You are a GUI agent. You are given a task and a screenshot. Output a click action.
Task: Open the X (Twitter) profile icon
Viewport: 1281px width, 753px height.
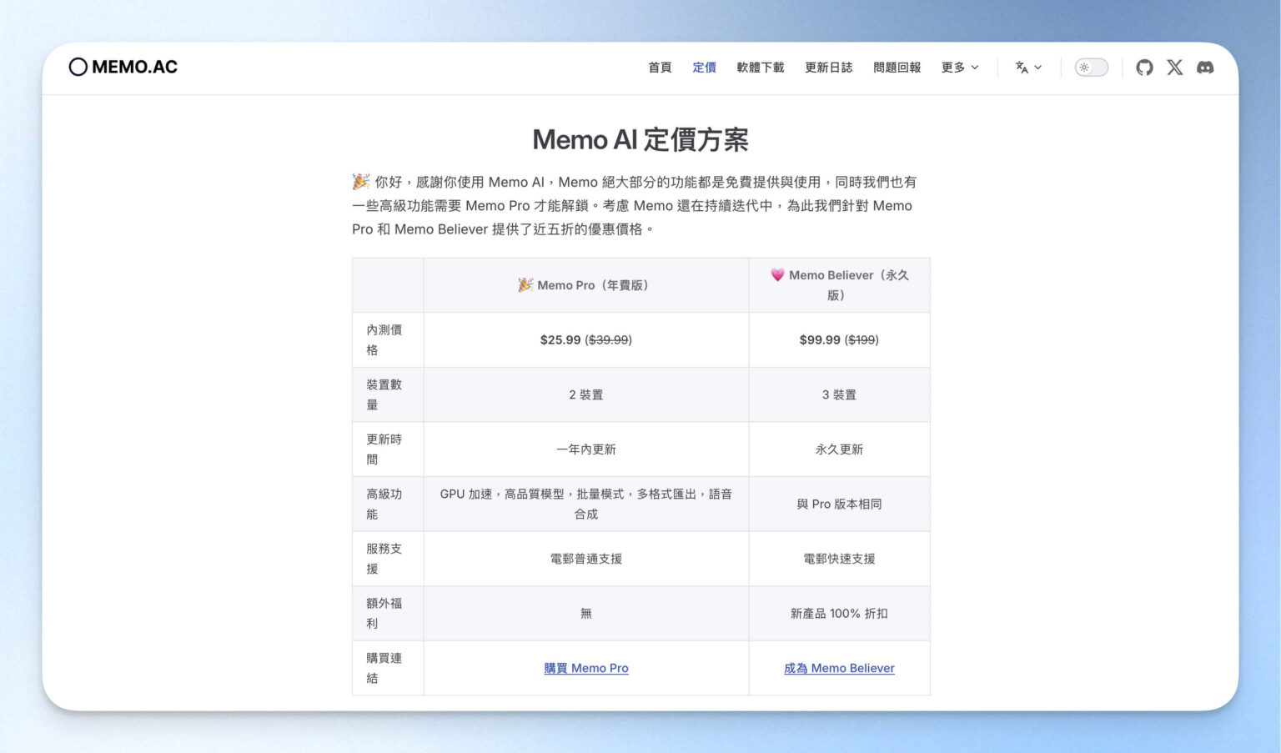coord(1175,67)
